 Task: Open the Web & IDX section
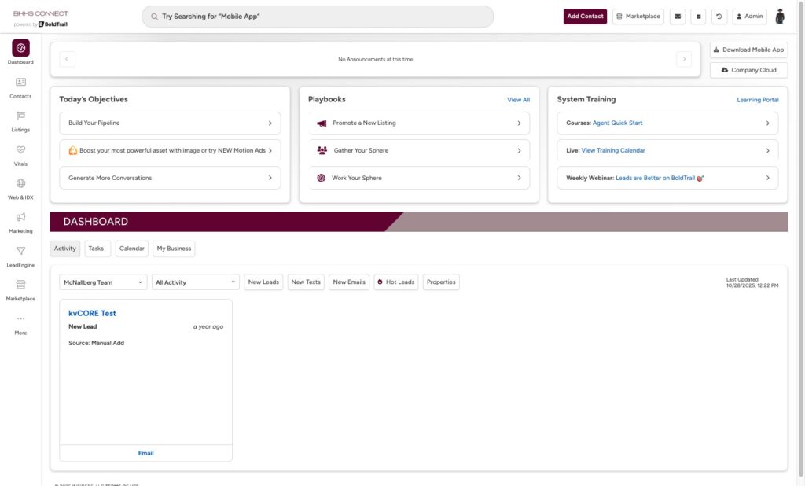(x=20, y=188)
